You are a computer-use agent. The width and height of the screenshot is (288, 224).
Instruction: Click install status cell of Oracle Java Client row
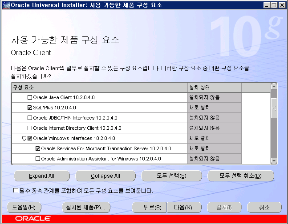point(215,97)
